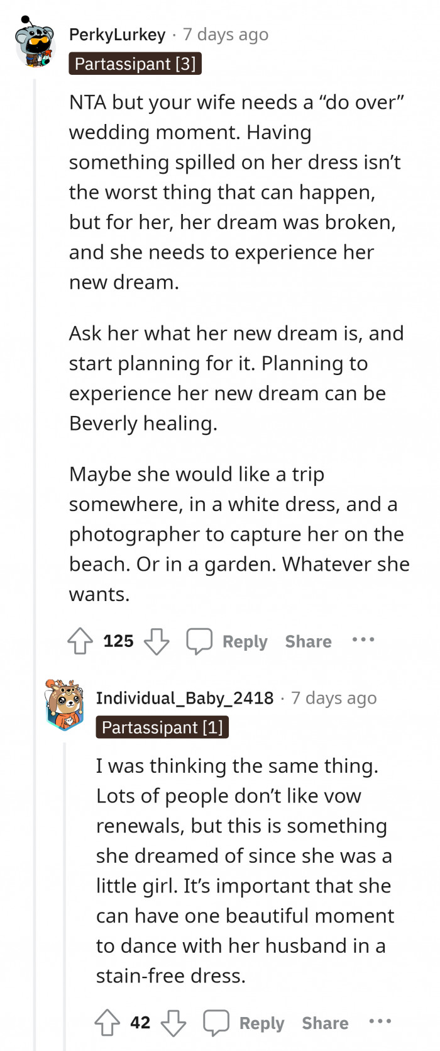Share Individual_Baby_2418's reply
This screenshot has width=440, height=1051.
(x=325, y=1023)
